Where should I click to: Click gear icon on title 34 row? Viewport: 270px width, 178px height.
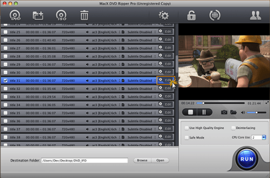tap(161, 104)
